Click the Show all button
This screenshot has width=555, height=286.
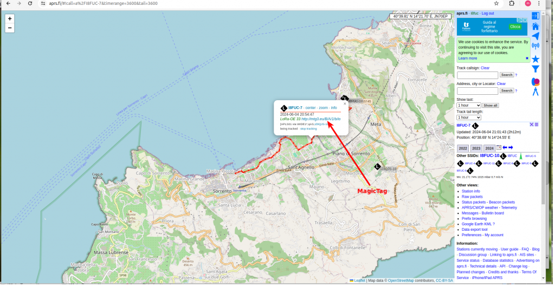click(x=490, y=106)
